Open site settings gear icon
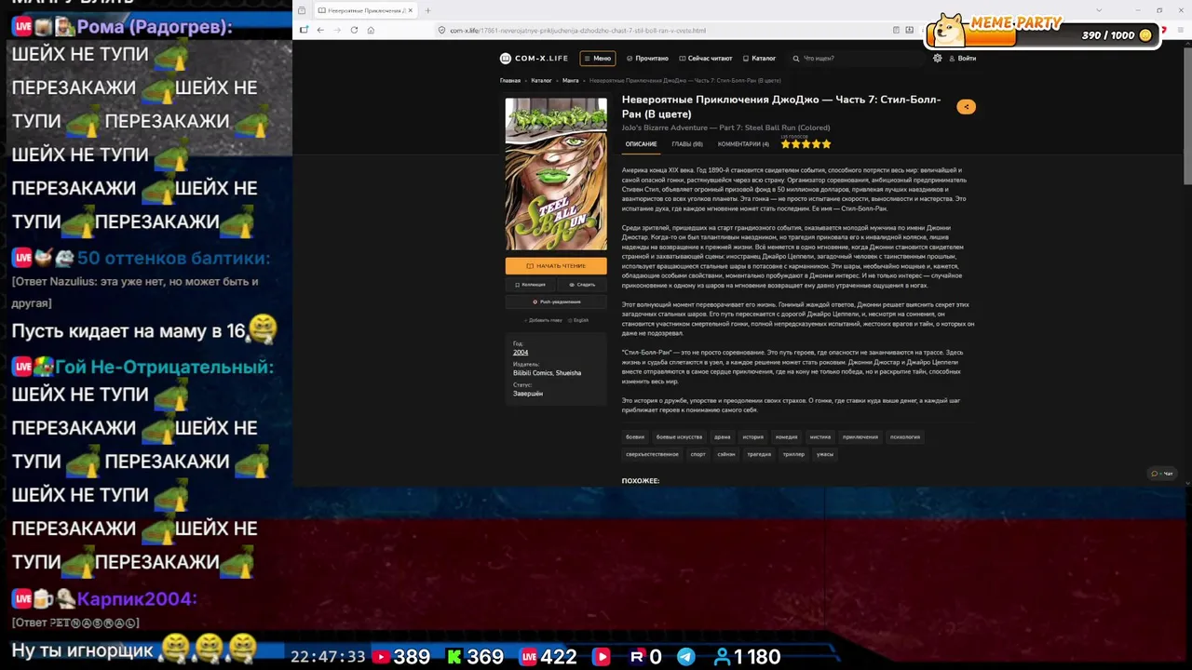 click(x=937, y=58)
